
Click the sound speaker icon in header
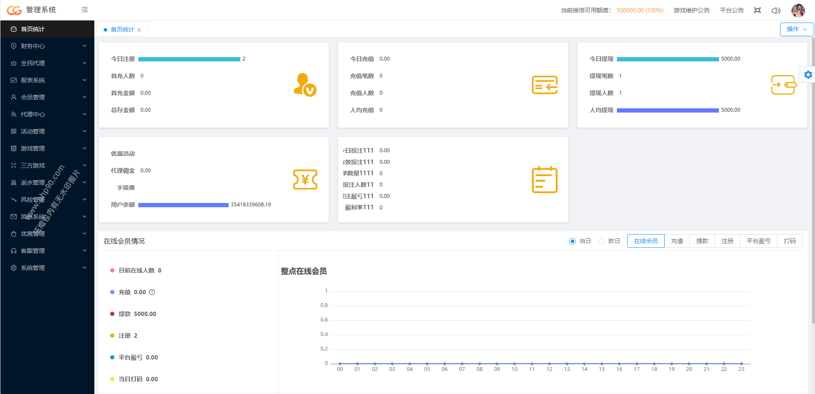776,10
